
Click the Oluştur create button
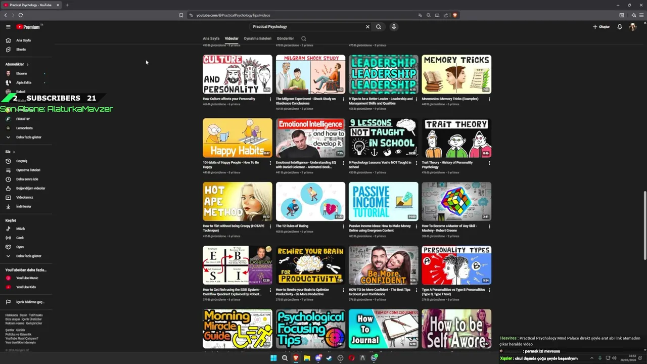point(602,27)
